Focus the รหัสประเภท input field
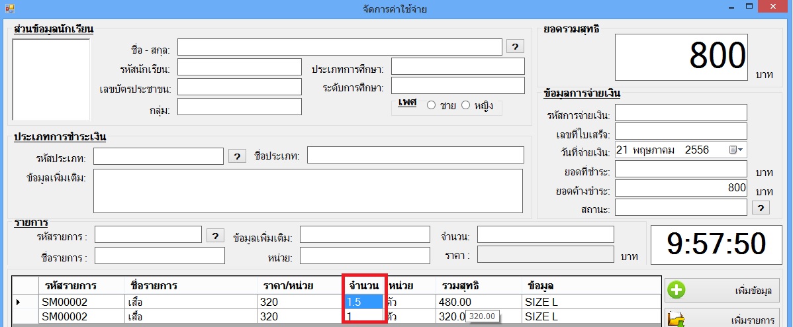This screenshot has height=327, width=793. [x=158, y=156]
